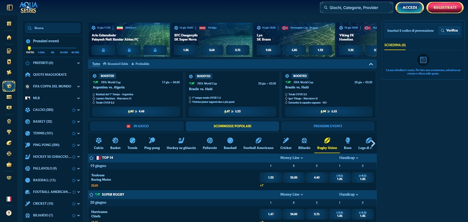Open the gift box promotions icon

tap(9, 24)
